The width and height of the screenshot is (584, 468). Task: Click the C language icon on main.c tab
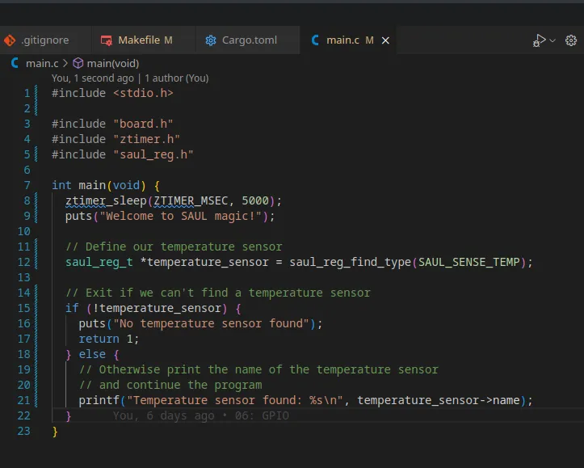point(315,40)
